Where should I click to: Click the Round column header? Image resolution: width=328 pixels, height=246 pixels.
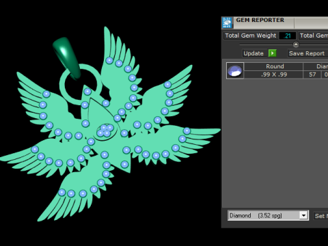pos(273,66)
